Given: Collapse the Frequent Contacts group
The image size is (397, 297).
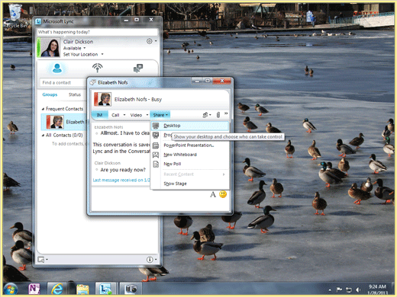Looking at the screenshot, I should click(43, 109).
